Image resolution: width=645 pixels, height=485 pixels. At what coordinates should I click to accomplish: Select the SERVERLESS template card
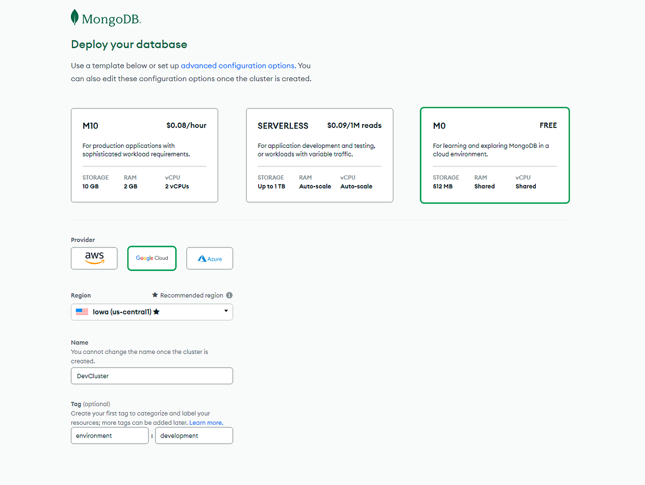pyautogui.click(x=320, y=155)
